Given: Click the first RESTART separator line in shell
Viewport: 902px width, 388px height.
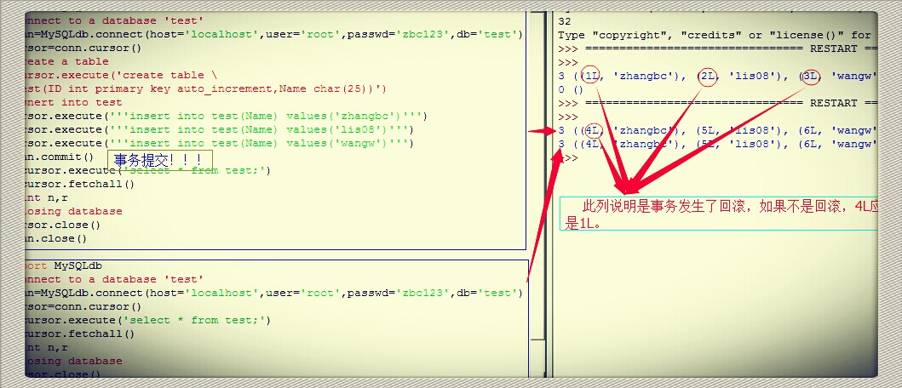Looking at the screenshot, I should (x=715, y=48).
